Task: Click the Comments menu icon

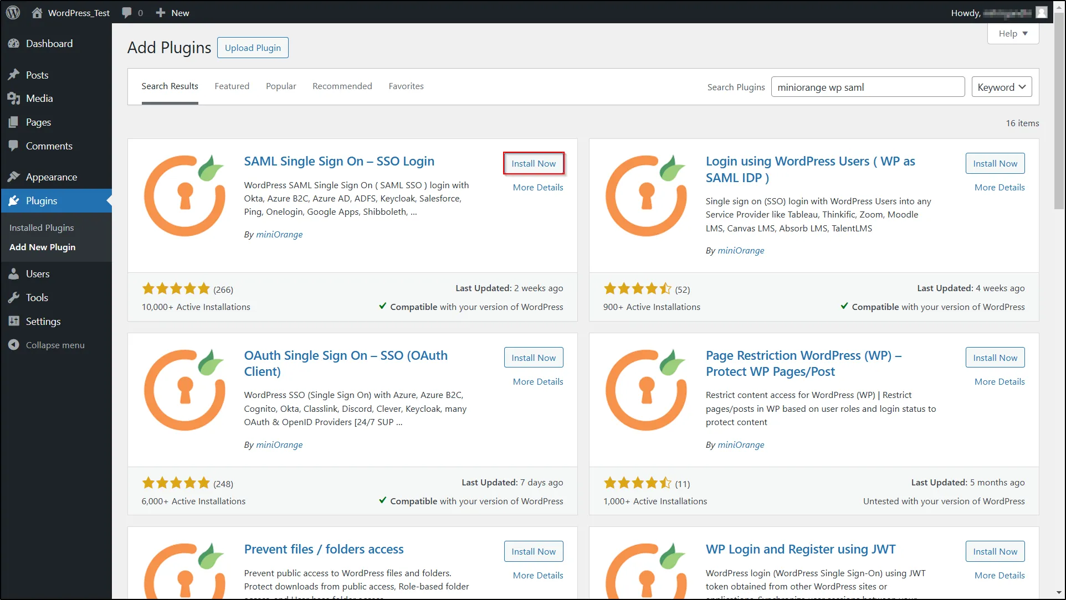Action: [14, 146]
